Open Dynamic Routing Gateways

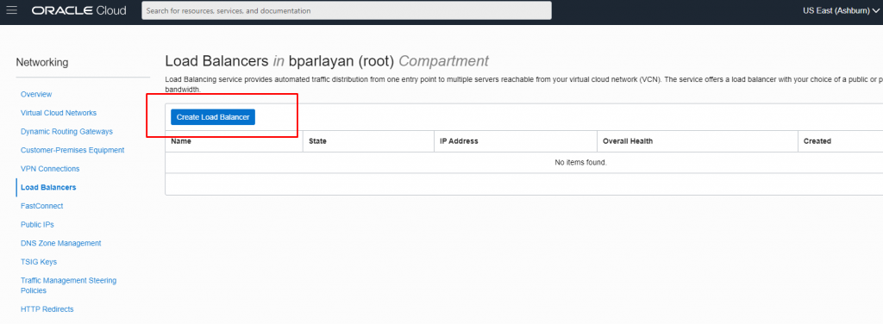coord(66,131)
